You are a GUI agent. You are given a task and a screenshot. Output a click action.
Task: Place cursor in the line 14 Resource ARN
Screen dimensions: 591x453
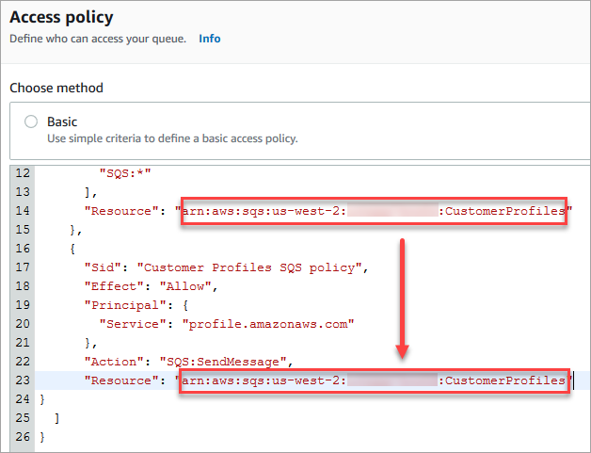(x=374, y=211)
